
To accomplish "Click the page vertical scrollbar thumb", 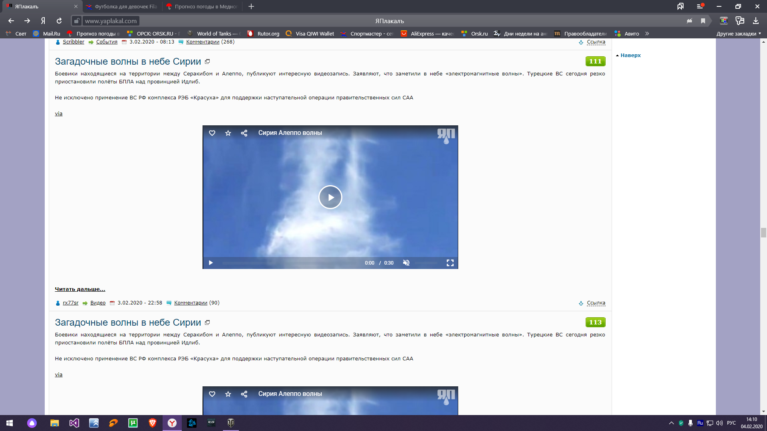I will (x=763, y=233).
